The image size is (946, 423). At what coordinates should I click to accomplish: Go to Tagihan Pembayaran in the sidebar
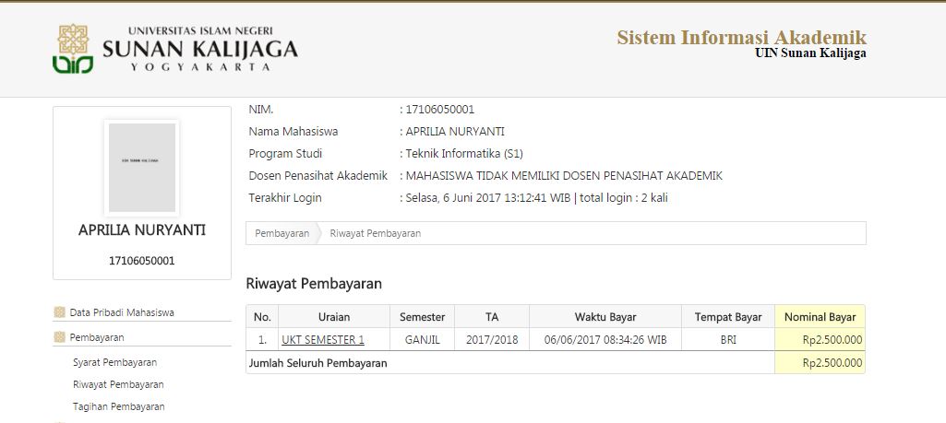pos(118,406)
